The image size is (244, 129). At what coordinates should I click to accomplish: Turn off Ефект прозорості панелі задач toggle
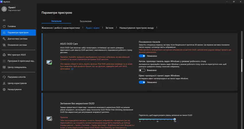coord(142,82)
